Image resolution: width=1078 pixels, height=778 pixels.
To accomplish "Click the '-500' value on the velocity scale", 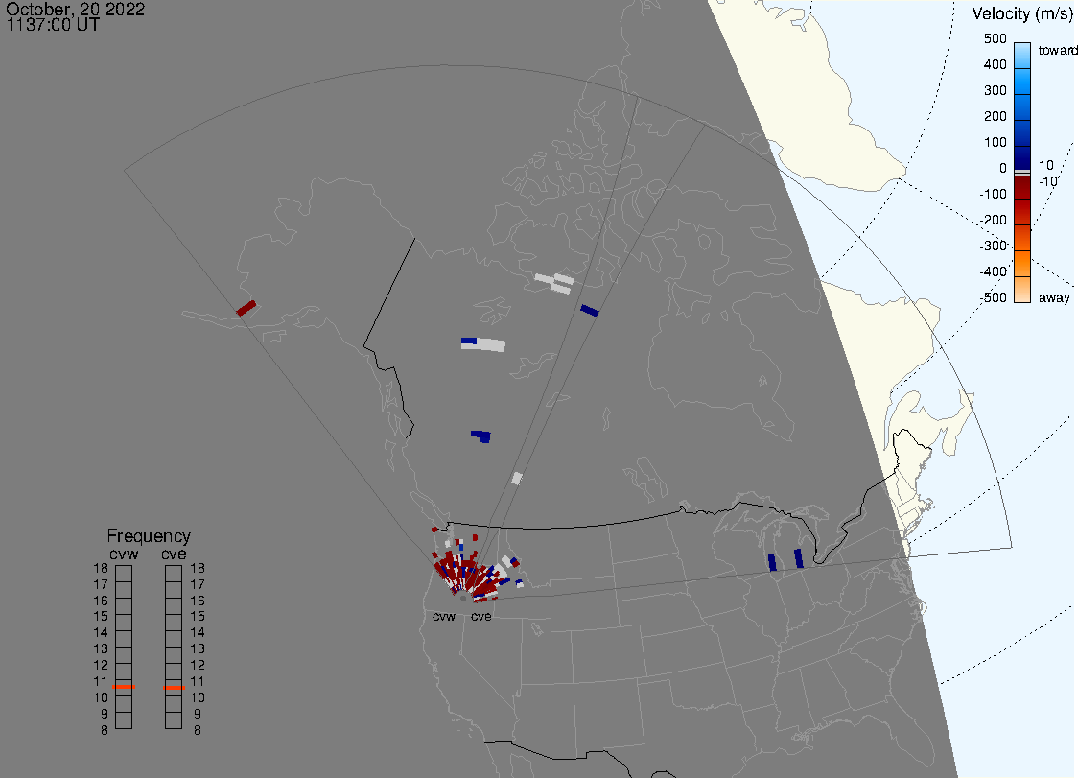I will point(993,297).
